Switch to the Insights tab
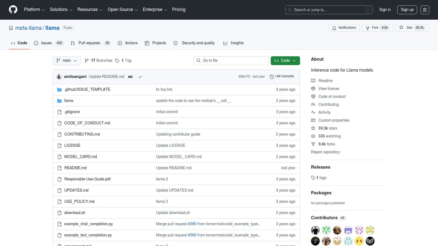The height and width of the screenshot is (246, 438). 234,43
